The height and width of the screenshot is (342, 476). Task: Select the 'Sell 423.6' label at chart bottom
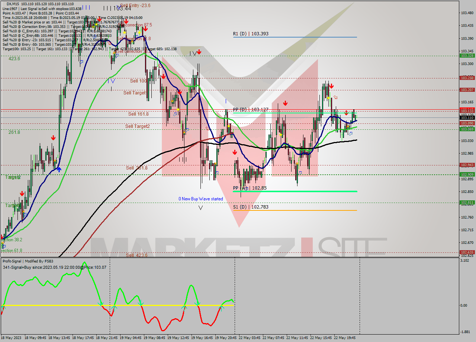point(136,255)
